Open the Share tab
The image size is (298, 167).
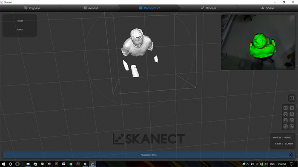(267, 8)
